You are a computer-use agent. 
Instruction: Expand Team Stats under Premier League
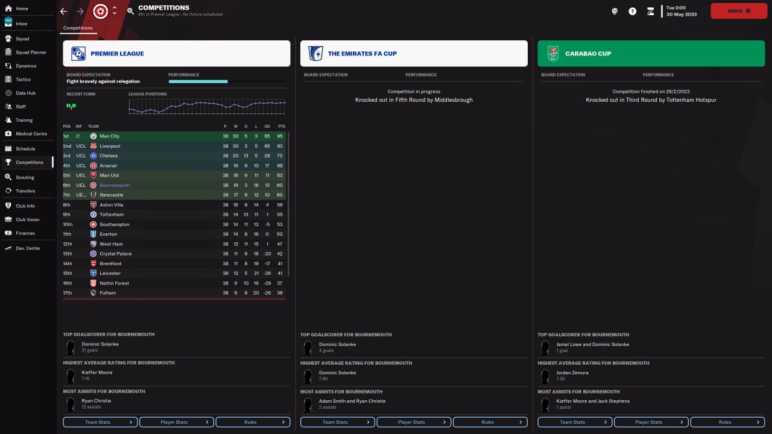pyautogui.click(x=100, y=422)
